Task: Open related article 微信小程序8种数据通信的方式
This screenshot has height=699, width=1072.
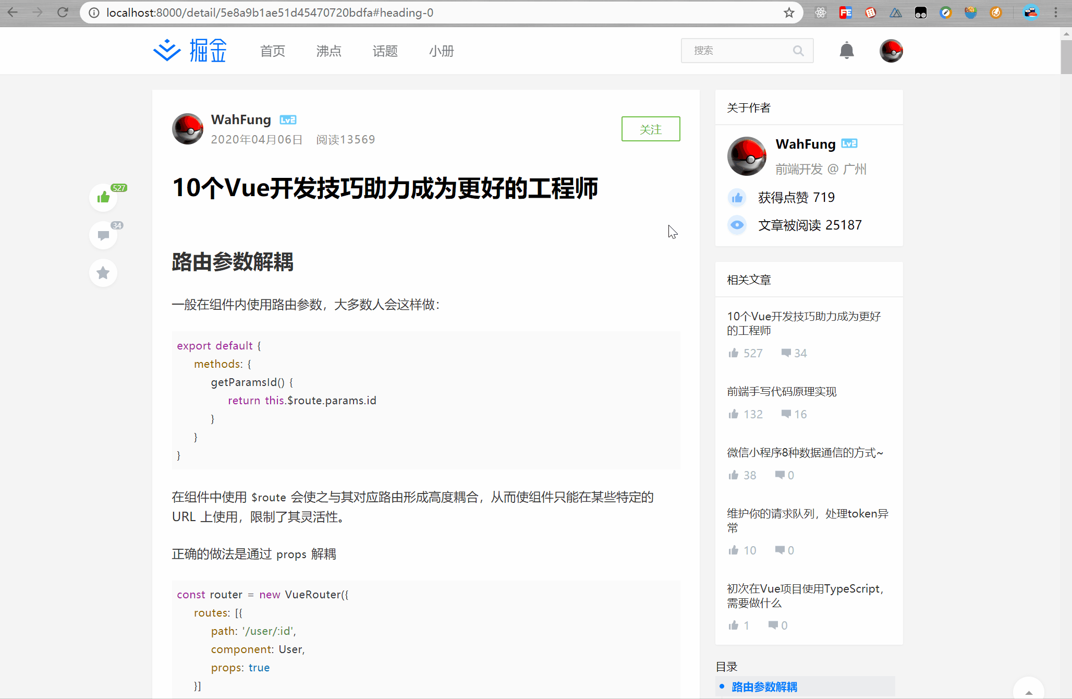Action: point(805,453)
